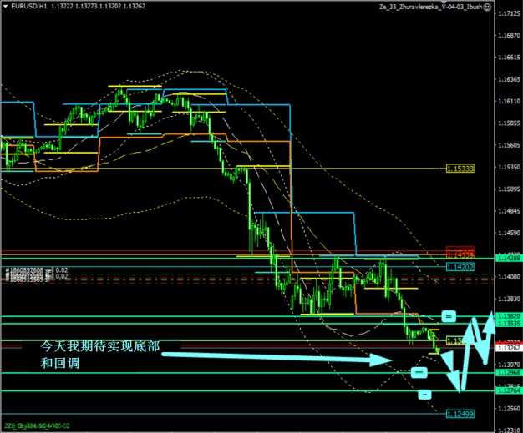Click the Ze_33_Zhuravlerezka expert advisor name
The image size is (523, 433).
(x=429, y=5)
